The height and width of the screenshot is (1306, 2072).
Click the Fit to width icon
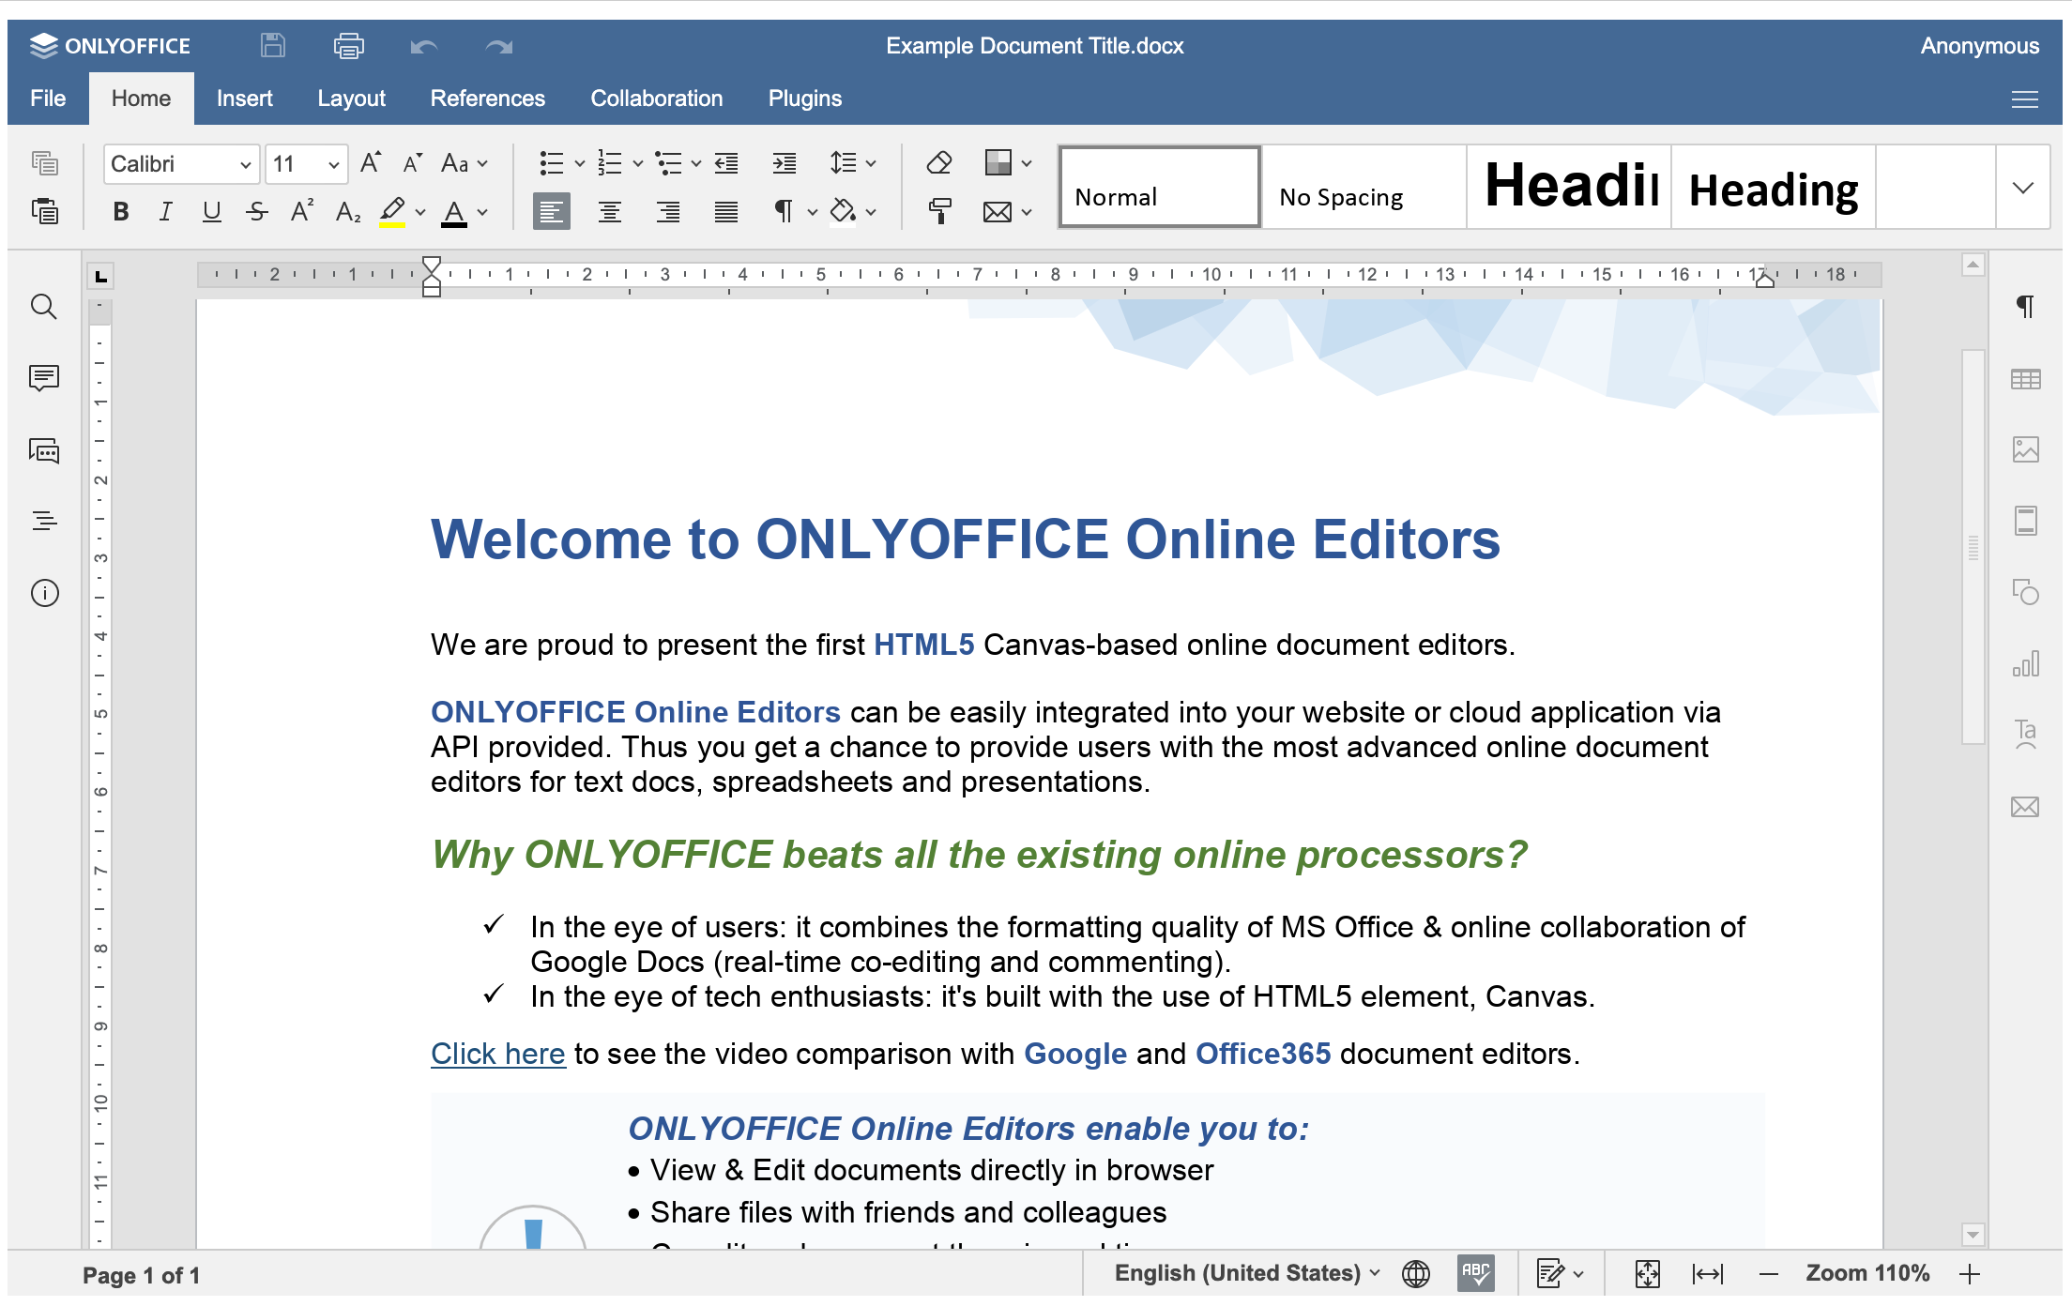1707,1273
